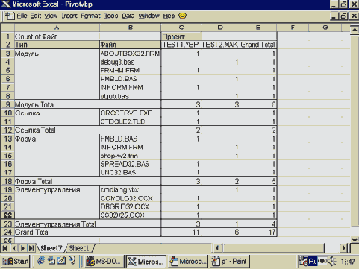Click the Тип pivot field button
Viewport: 359px width, 269px height.
(x=57, y=45)
